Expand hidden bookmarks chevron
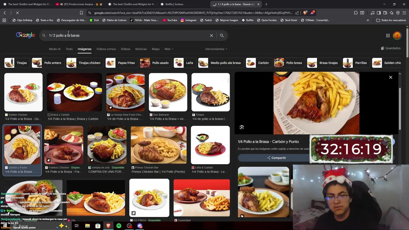 click(368, 20)
